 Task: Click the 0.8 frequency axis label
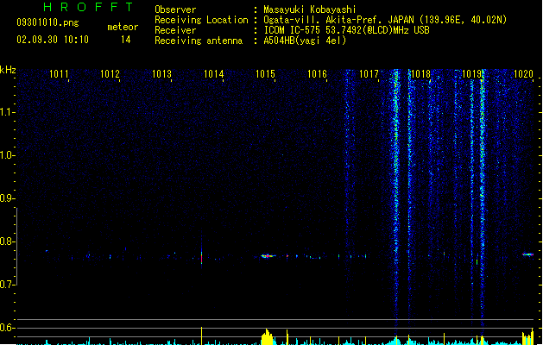(x=8, y=241)
